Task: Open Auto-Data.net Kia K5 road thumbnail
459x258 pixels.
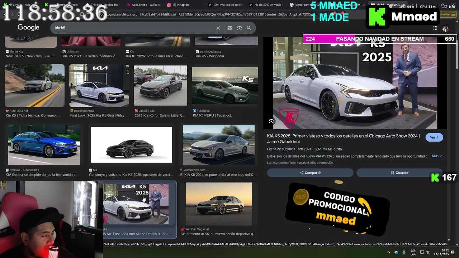Action: click(34, 86)
